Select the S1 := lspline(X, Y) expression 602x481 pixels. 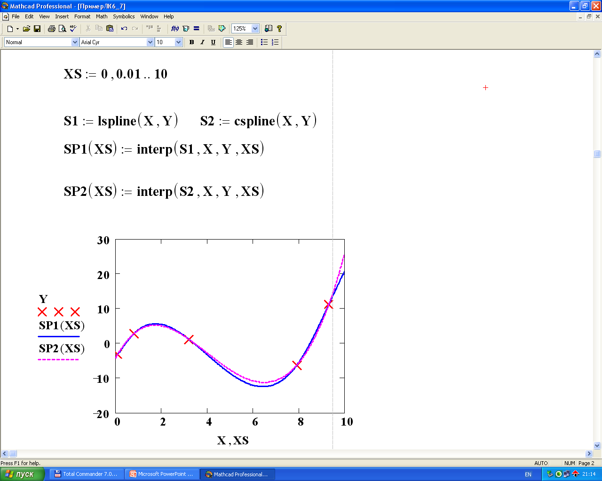tap(121, 121)
